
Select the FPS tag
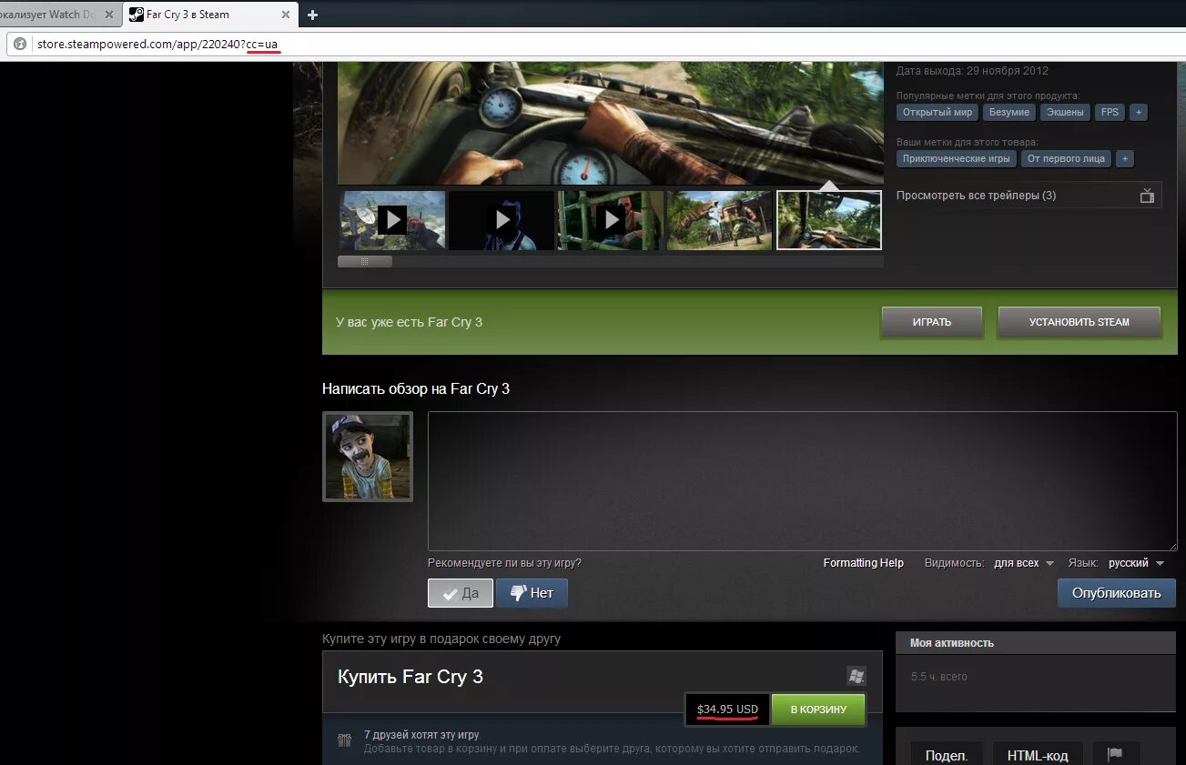pos(1110,112)
